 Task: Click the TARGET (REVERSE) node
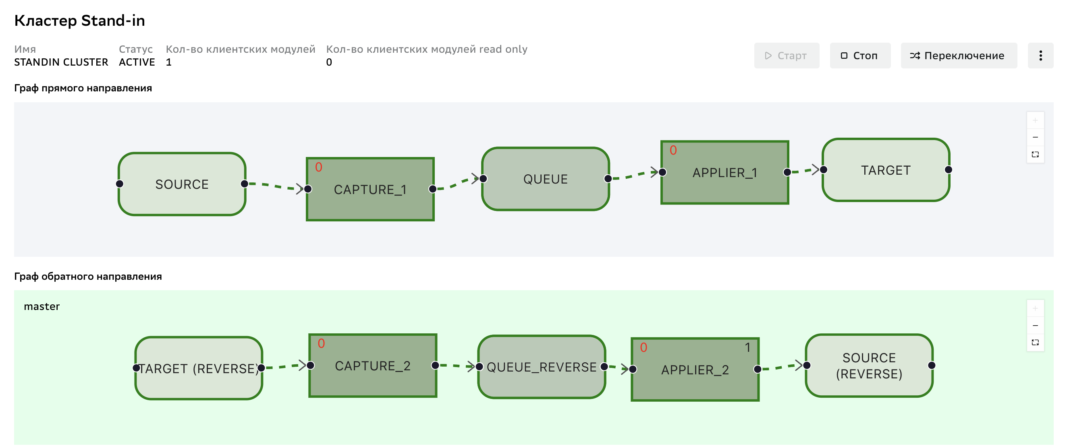199,368
